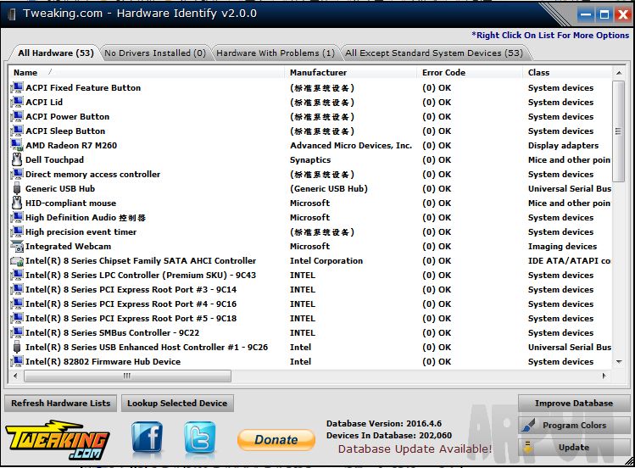Viewport: 635px width, 468px height.
Task: Click Refresh Hardware Lists button
Action: pos(61,404)
